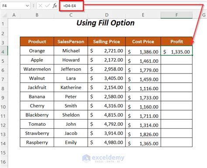Click the fill handle of cell F4
The width and height of the screenshot is (207, 168).
192,55
